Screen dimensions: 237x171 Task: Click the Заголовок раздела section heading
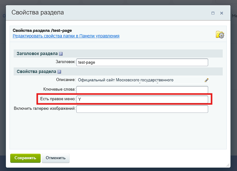(x=37, y=53)
